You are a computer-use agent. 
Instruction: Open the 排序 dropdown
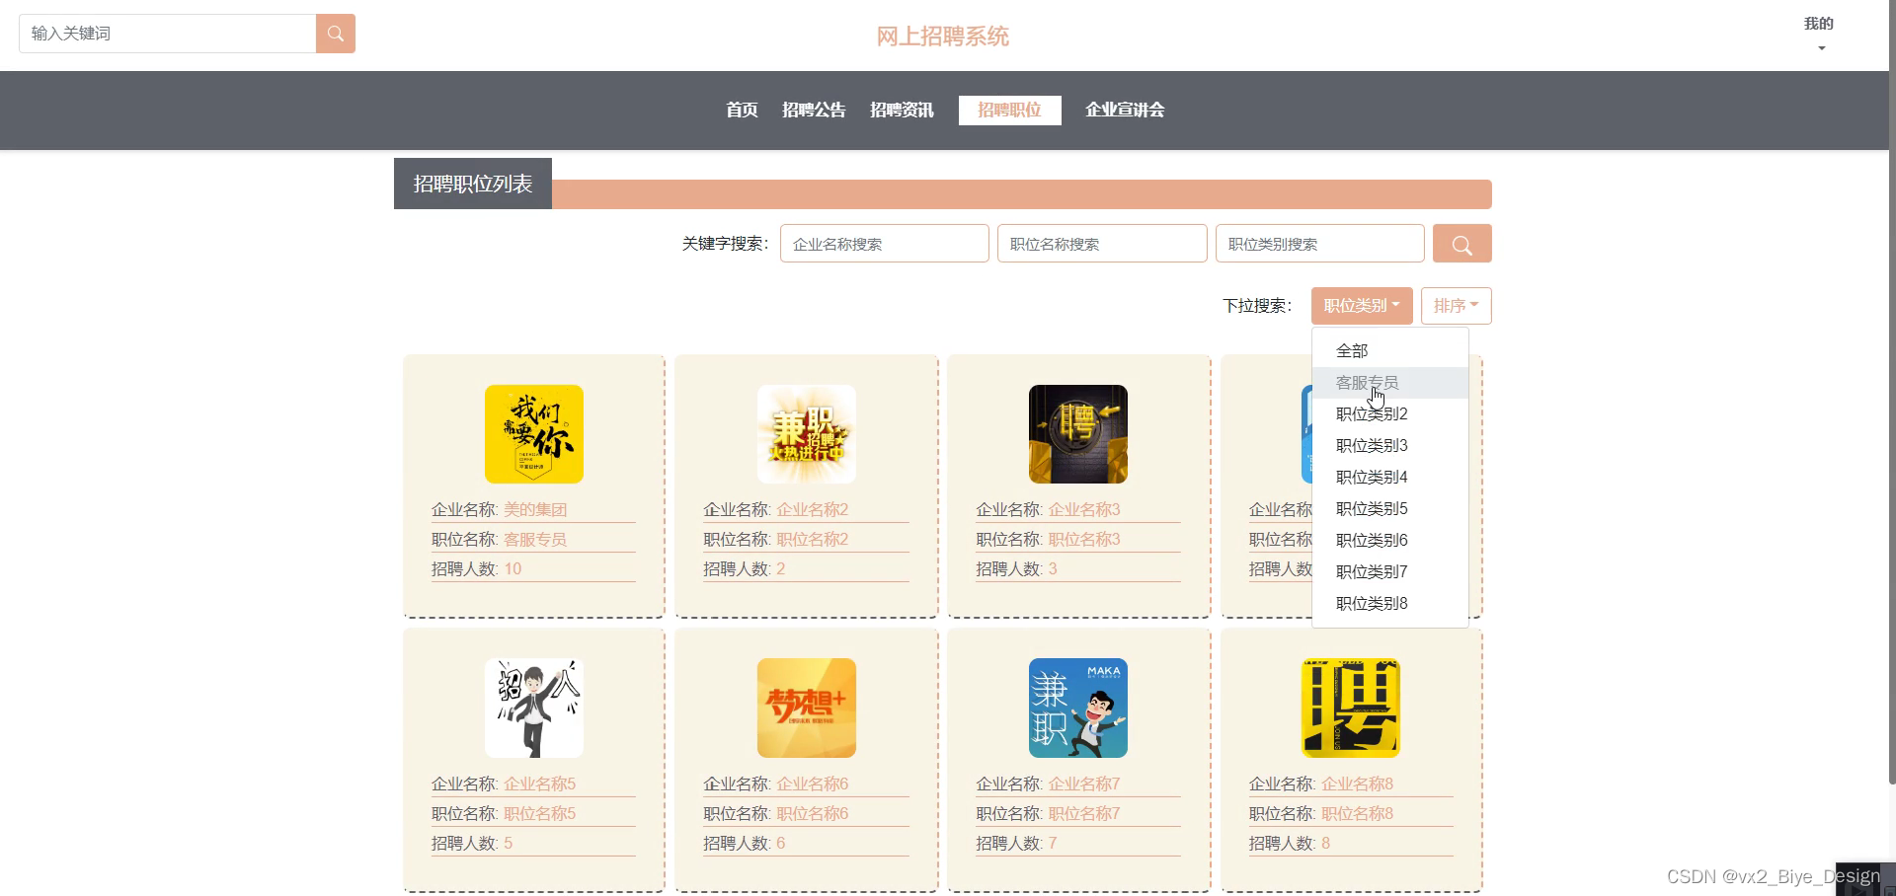pos(1456,306)
